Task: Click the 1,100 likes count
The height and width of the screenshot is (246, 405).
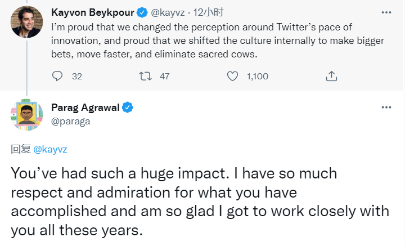Action: (257, 76)
